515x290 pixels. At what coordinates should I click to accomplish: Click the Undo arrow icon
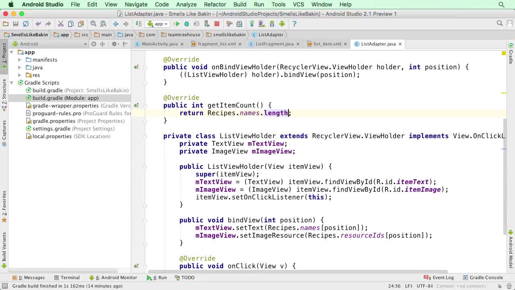point(38,24)
